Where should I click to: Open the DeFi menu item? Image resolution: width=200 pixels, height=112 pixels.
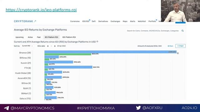click(94, 21)
